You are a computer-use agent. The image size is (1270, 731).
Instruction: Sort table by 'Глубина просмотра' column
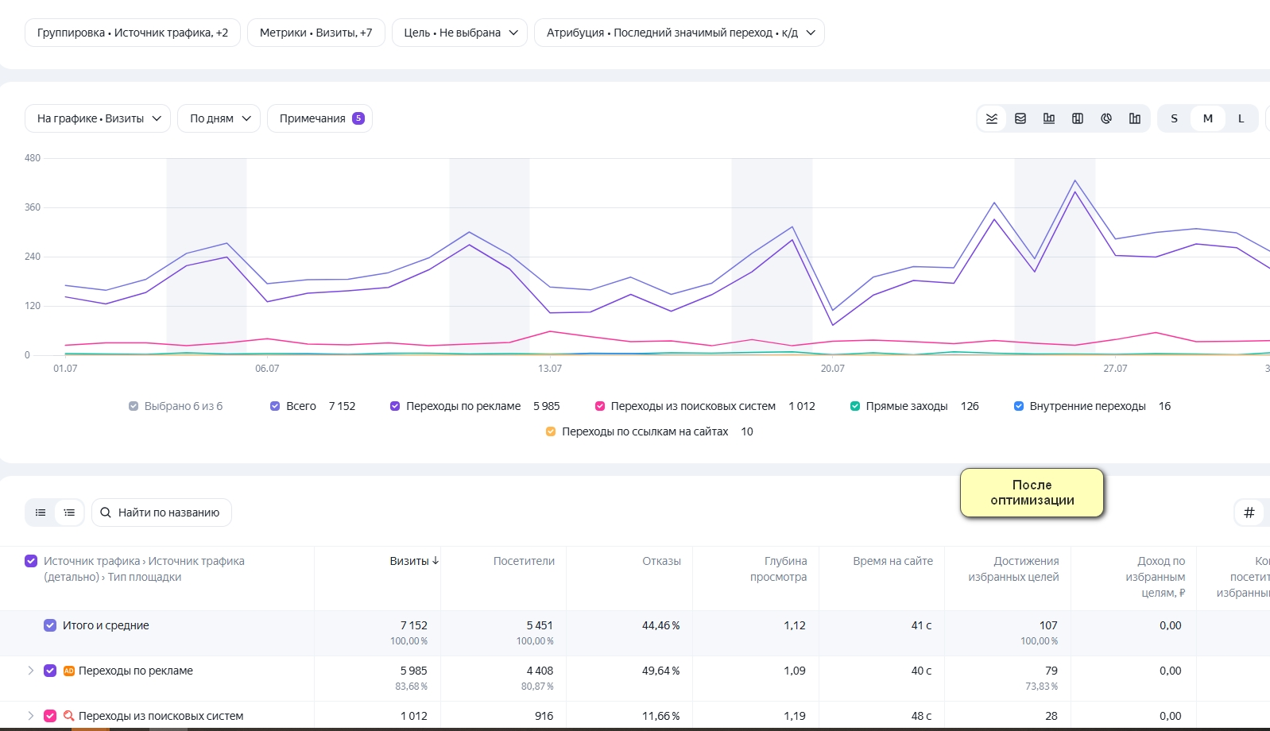click(x=778, y=569)
